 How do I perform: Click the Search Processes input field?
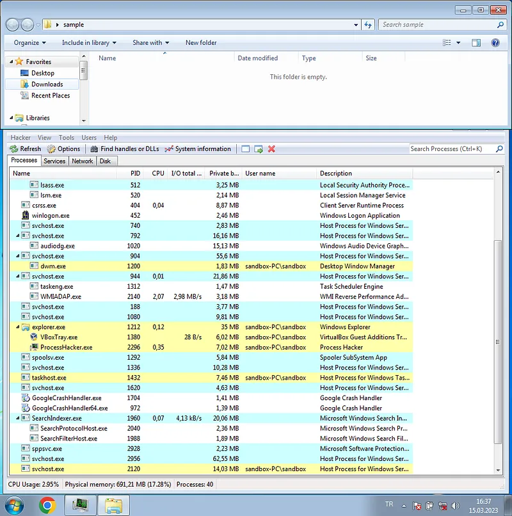(x=452, y=149)
